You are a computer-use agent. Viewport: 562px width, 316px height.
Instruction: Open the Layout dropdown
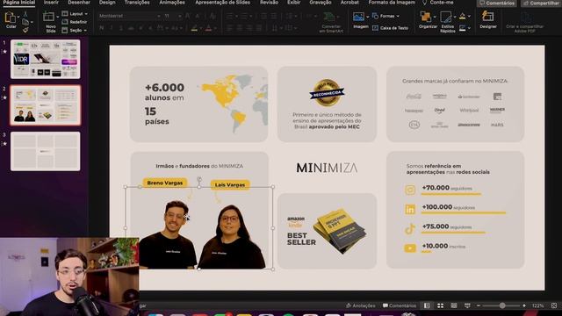click(75, 14)
